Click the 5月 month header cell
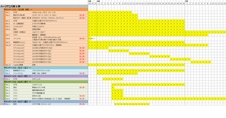Viewport: 226px width, 118px height. pyautogui.click(x=90, y=1)
